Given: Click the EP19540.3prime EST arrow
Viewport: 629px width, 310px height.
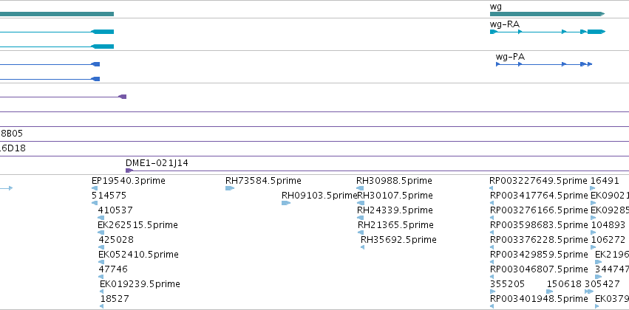Looking at the screenshot, I should (x=95, y=188).
